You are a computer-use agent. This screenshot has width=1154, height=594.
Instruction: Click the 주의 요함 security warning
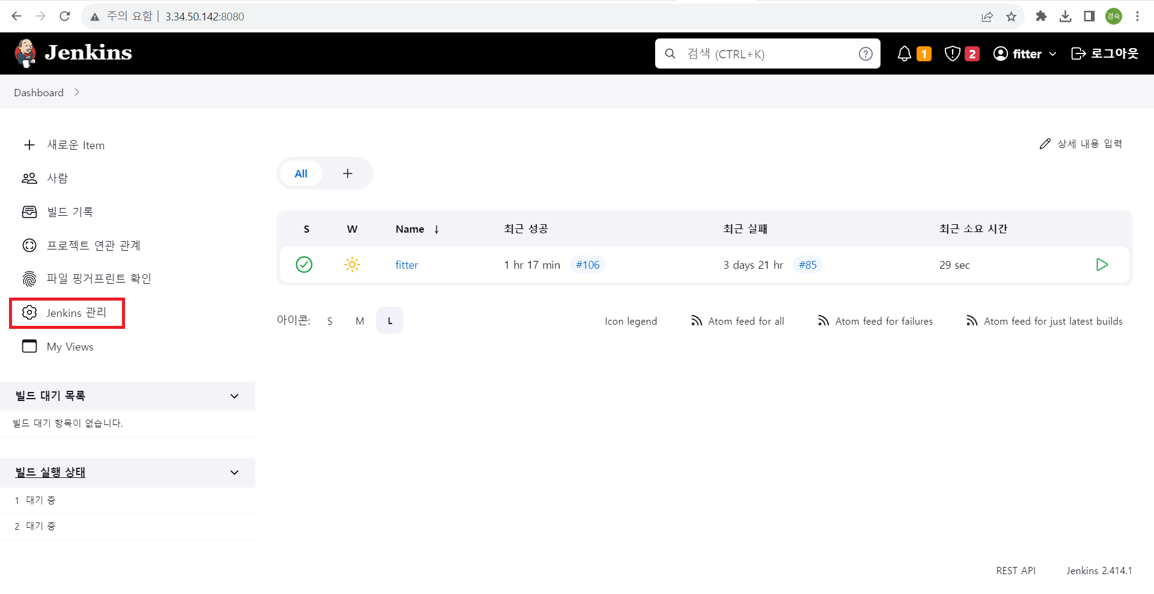pyautogui.click(x=121, y=16)
